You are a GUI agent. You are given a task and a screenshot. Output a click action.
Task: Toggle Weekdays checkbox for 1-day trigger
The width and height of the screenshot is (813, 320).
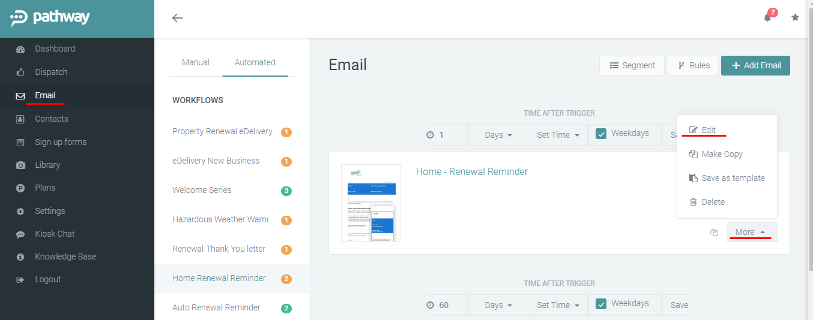[601, 134]
